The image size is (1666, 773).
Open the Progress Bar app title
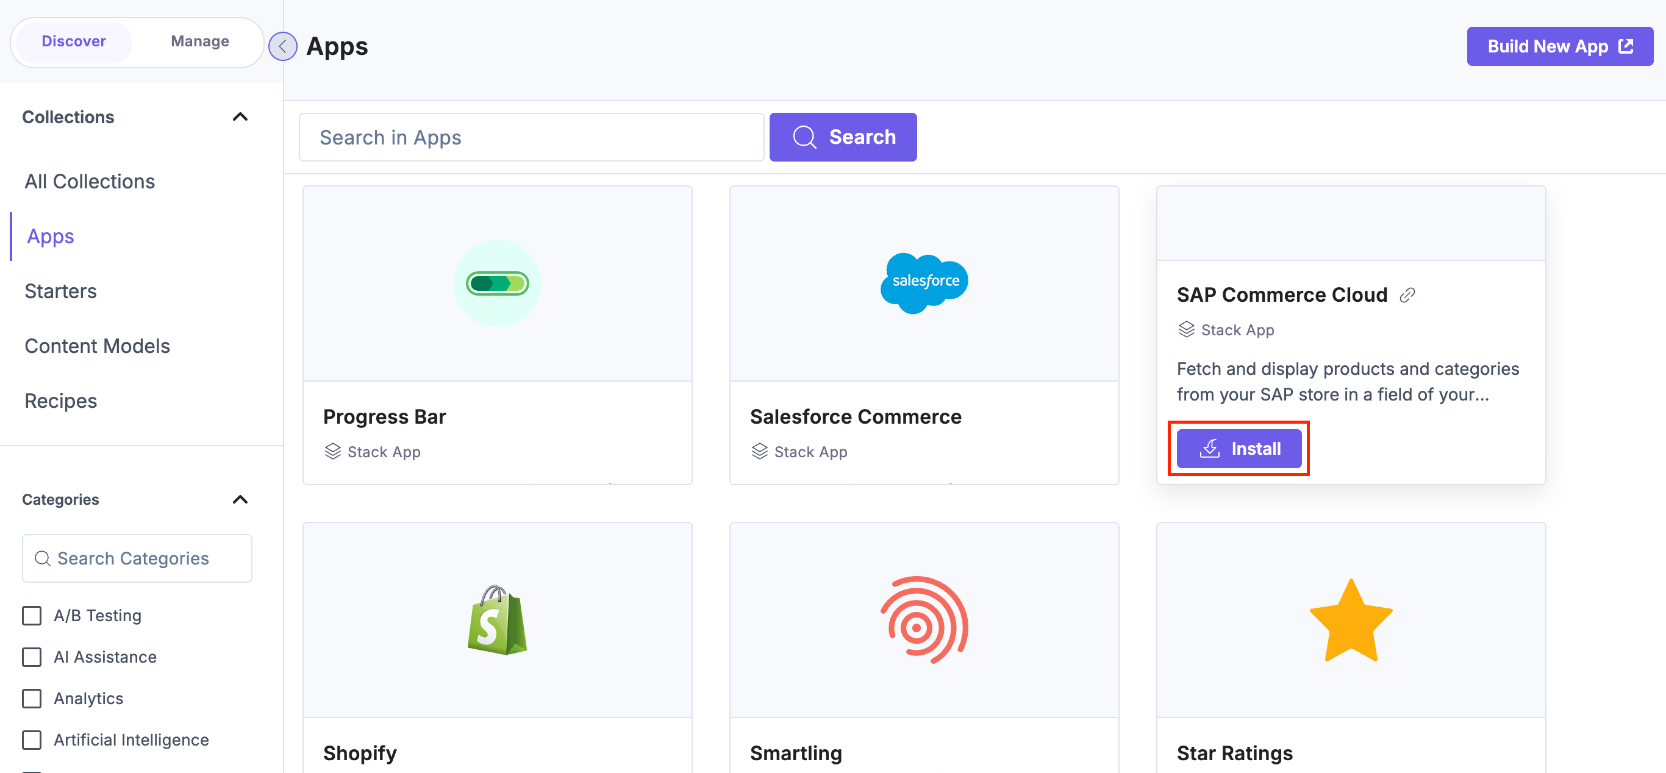tap(384, 417)
